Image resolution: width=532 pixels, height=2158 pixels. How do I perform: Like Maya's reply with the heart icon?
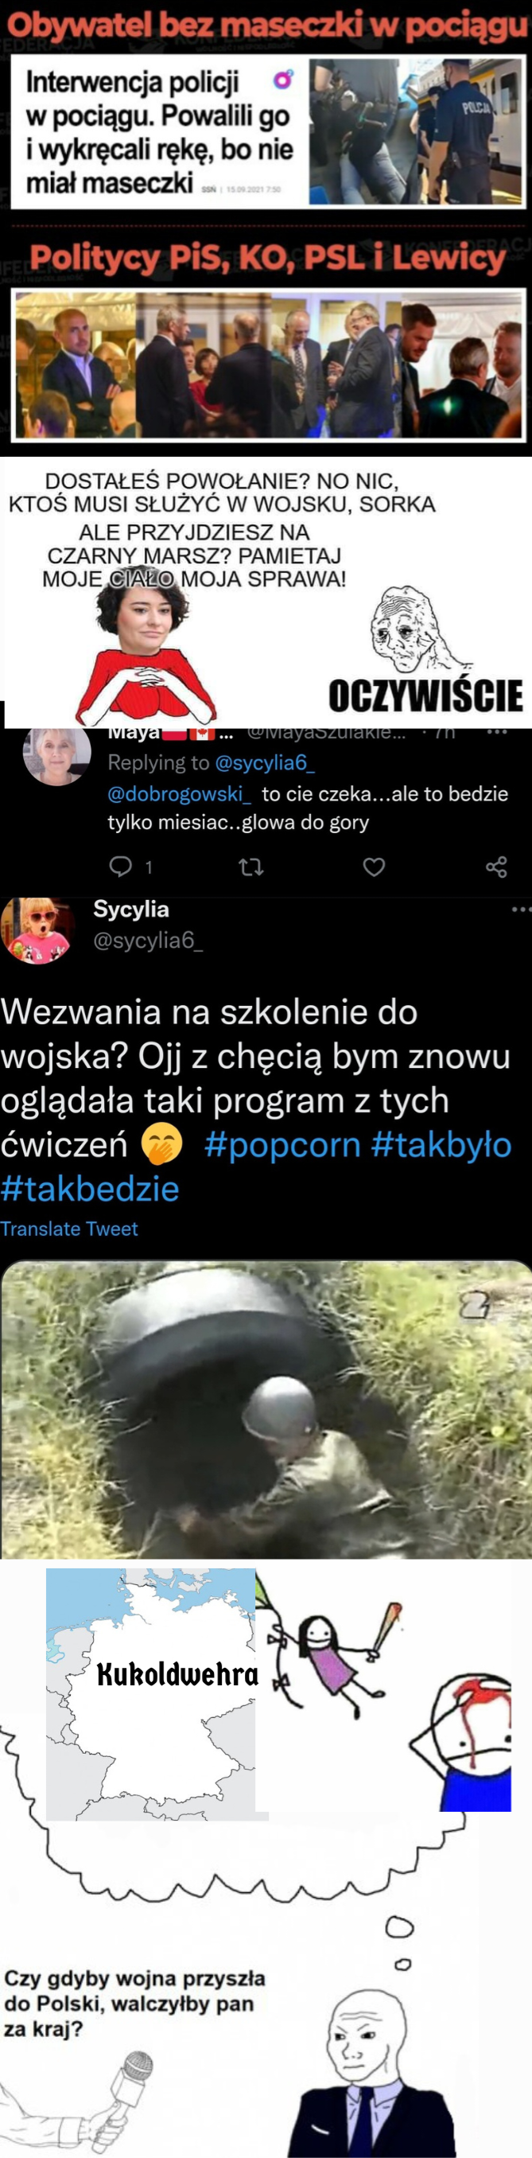(374, 867)
